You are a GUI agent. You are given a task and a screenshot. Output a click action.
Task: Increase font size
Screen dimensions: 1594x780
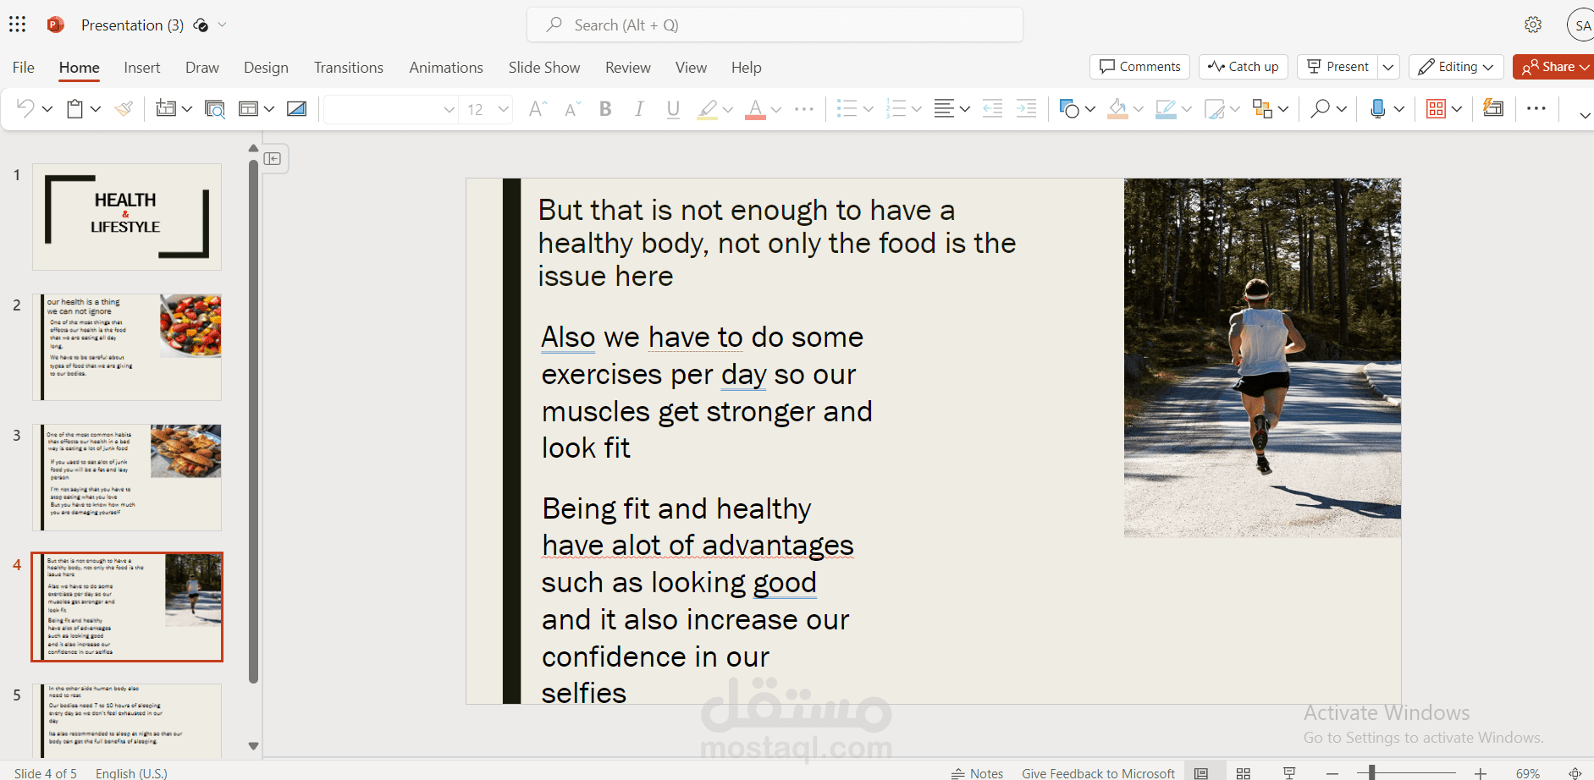tap(538, 108)
